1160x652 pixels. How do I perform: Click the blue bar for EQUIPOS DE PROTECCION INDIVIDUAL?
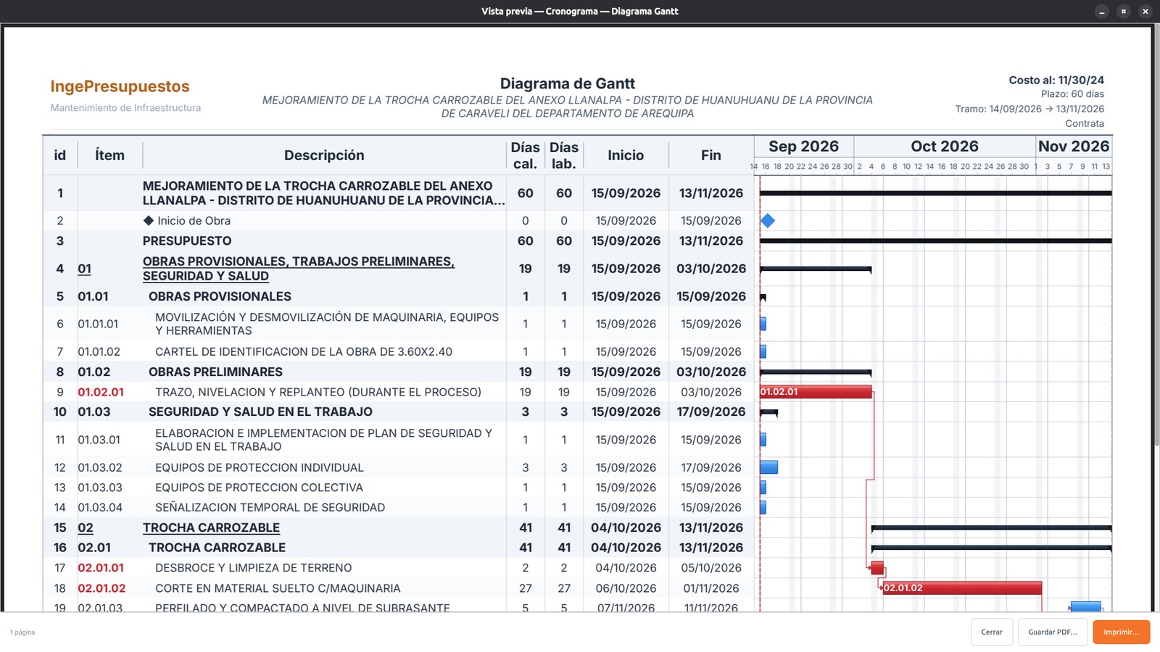coord(768,467)
